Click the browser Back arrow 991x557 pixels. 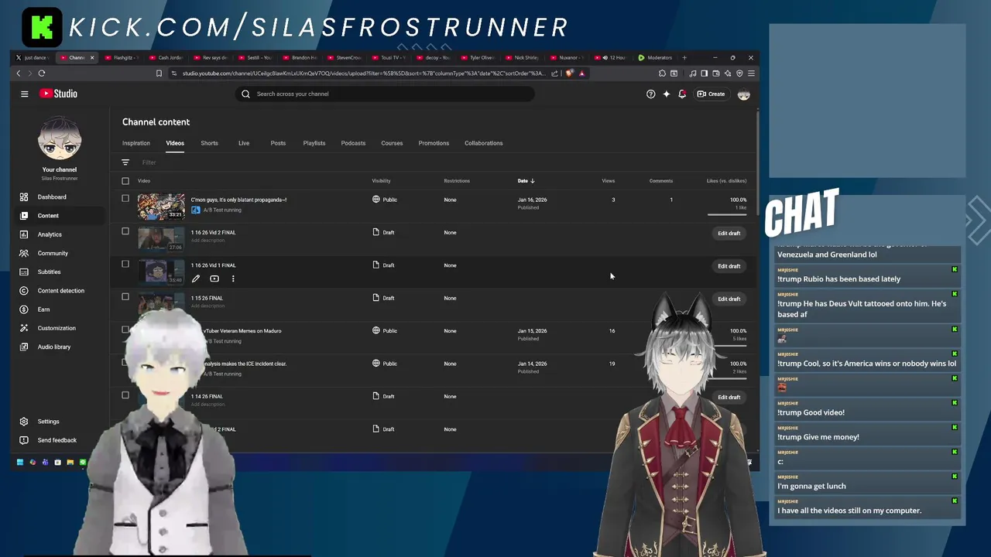pyautogui.click(x=19, y=73)
